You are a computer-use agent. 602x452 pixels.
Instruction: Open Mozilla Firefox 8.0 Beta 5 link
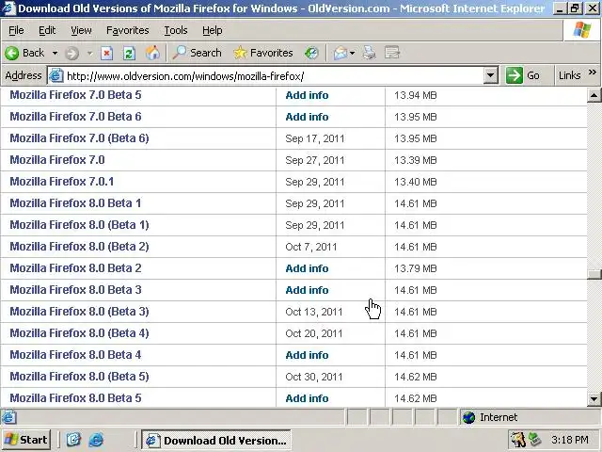[75, 397]
